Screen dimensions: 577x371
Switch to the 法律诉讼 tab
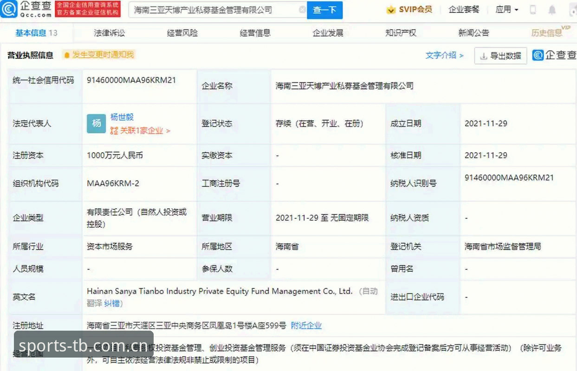tap(109, 33)
